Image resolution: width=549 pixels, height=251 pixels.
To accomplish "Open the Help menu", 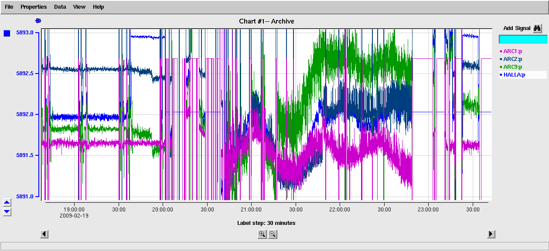I will point(99,7).
